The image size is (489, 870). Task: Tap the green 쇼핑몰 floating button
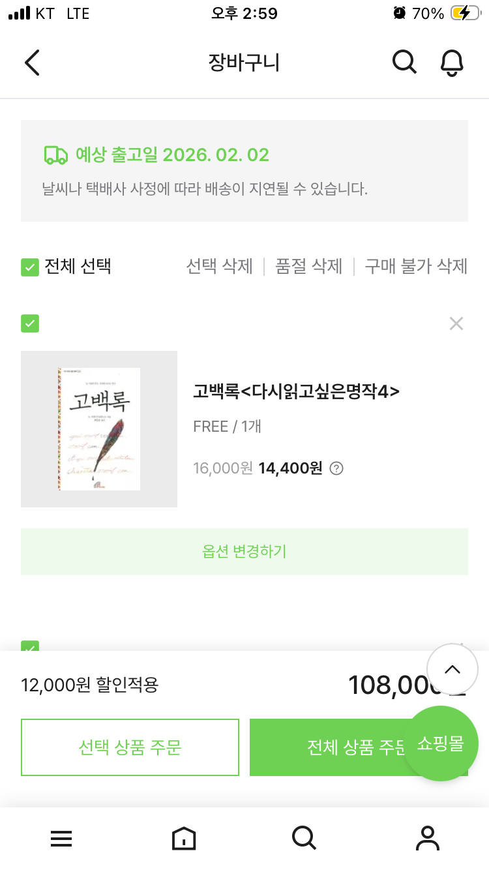pyautogui.click(x=441, y=743)
